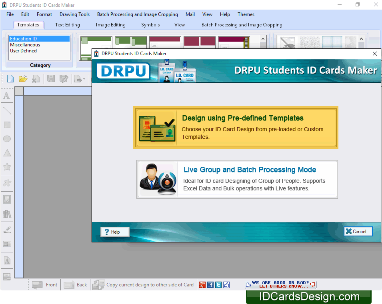
Task: Select the Card Background tool at the toolbar bottom
Action: click(7, 276)
